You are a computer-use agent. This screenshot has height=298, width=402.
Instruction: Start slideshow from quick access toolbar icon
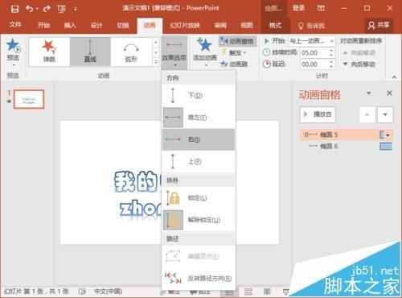point(61,9)
